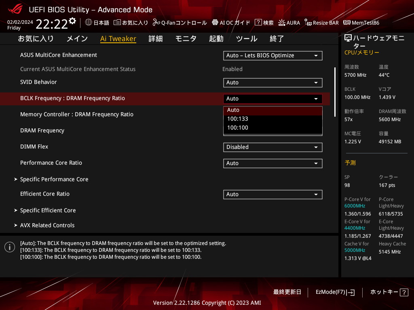Open Efficient Core Ratio dropdown
This screenshot has height=310, width=414.
(x=273, y=194)
